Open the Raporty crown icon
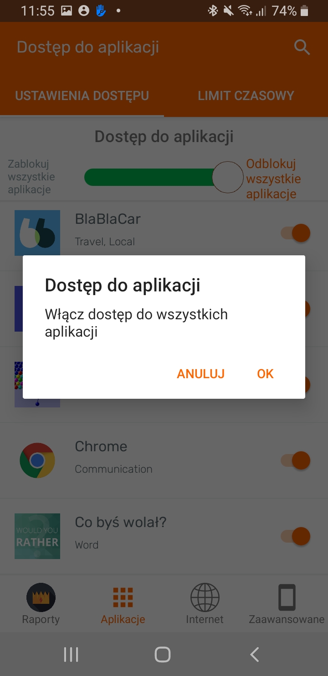This screenshot has height=676, width=328. coord(41,597)
